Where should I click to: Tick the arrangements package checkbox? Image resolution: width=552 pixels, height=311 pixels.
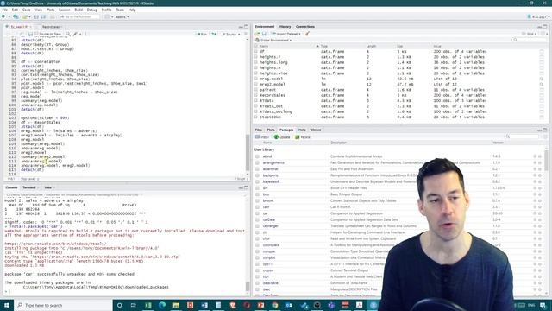[x=257, y=162]
